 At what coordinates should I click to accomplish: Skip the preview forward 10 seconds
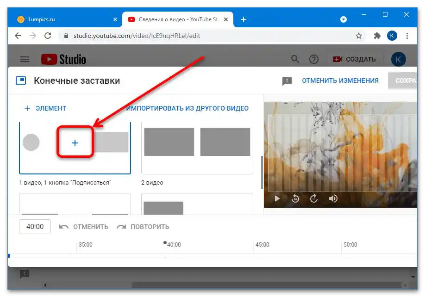coord(313,198)
